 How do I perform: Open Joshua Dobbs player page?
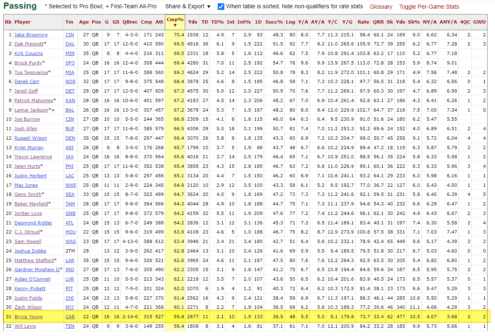pos(30,251)
